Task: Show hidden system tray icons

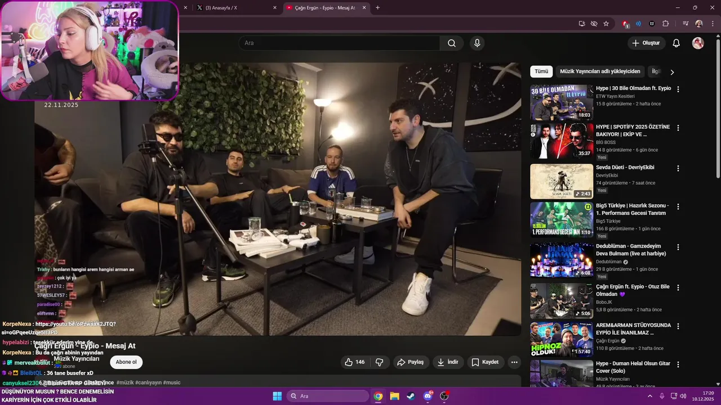Action: coord(649,396)
